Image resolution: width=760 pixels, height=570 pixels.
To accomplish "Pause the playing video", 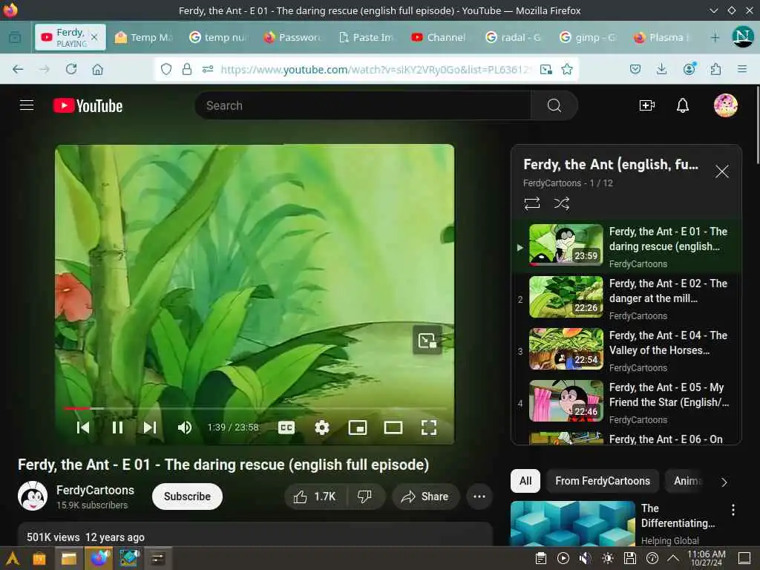I will (x=117, y=427).
